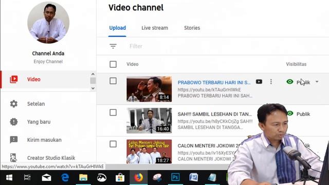Click Visibilitas column header
Screen dimensions: 329x185
pyautogui.click(x=296, y=64)
